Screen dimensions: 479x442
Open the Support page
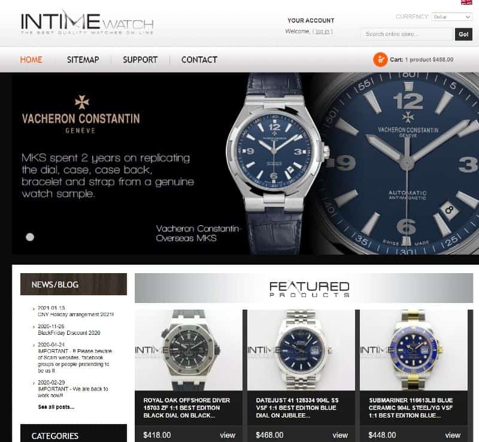(140, 60)
